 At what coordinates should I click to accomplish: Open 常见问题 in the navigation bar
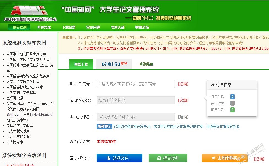tap(93, 27)
